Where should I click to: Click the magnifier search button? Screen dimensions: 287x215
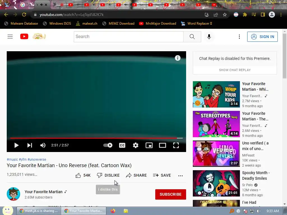pyautogui.click(x=192, y=37)
